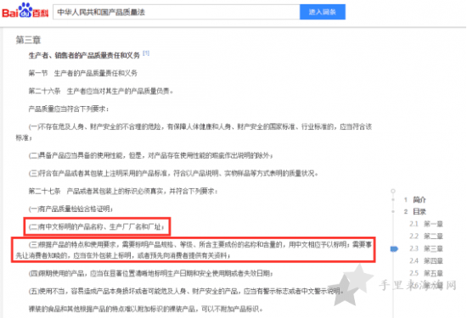This screenshot has width=467, height=318.
Task: Select the 第三章 heading
Action: [28, 40]
